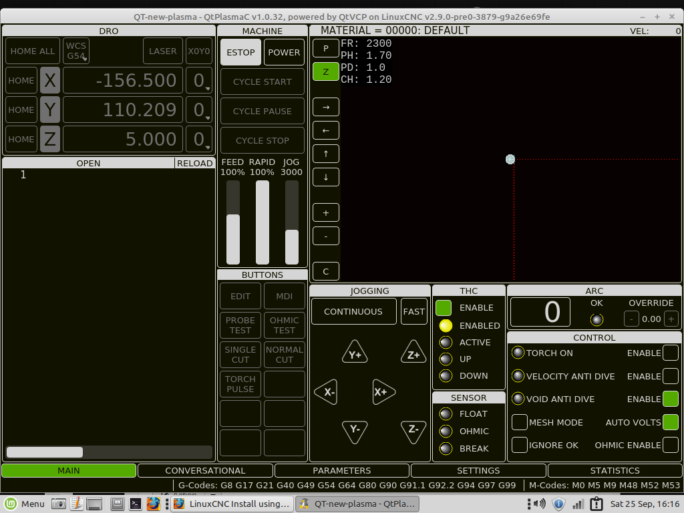Toggle THC Enable green checkbox
This screenshot has height=513, width=684.
444,308
